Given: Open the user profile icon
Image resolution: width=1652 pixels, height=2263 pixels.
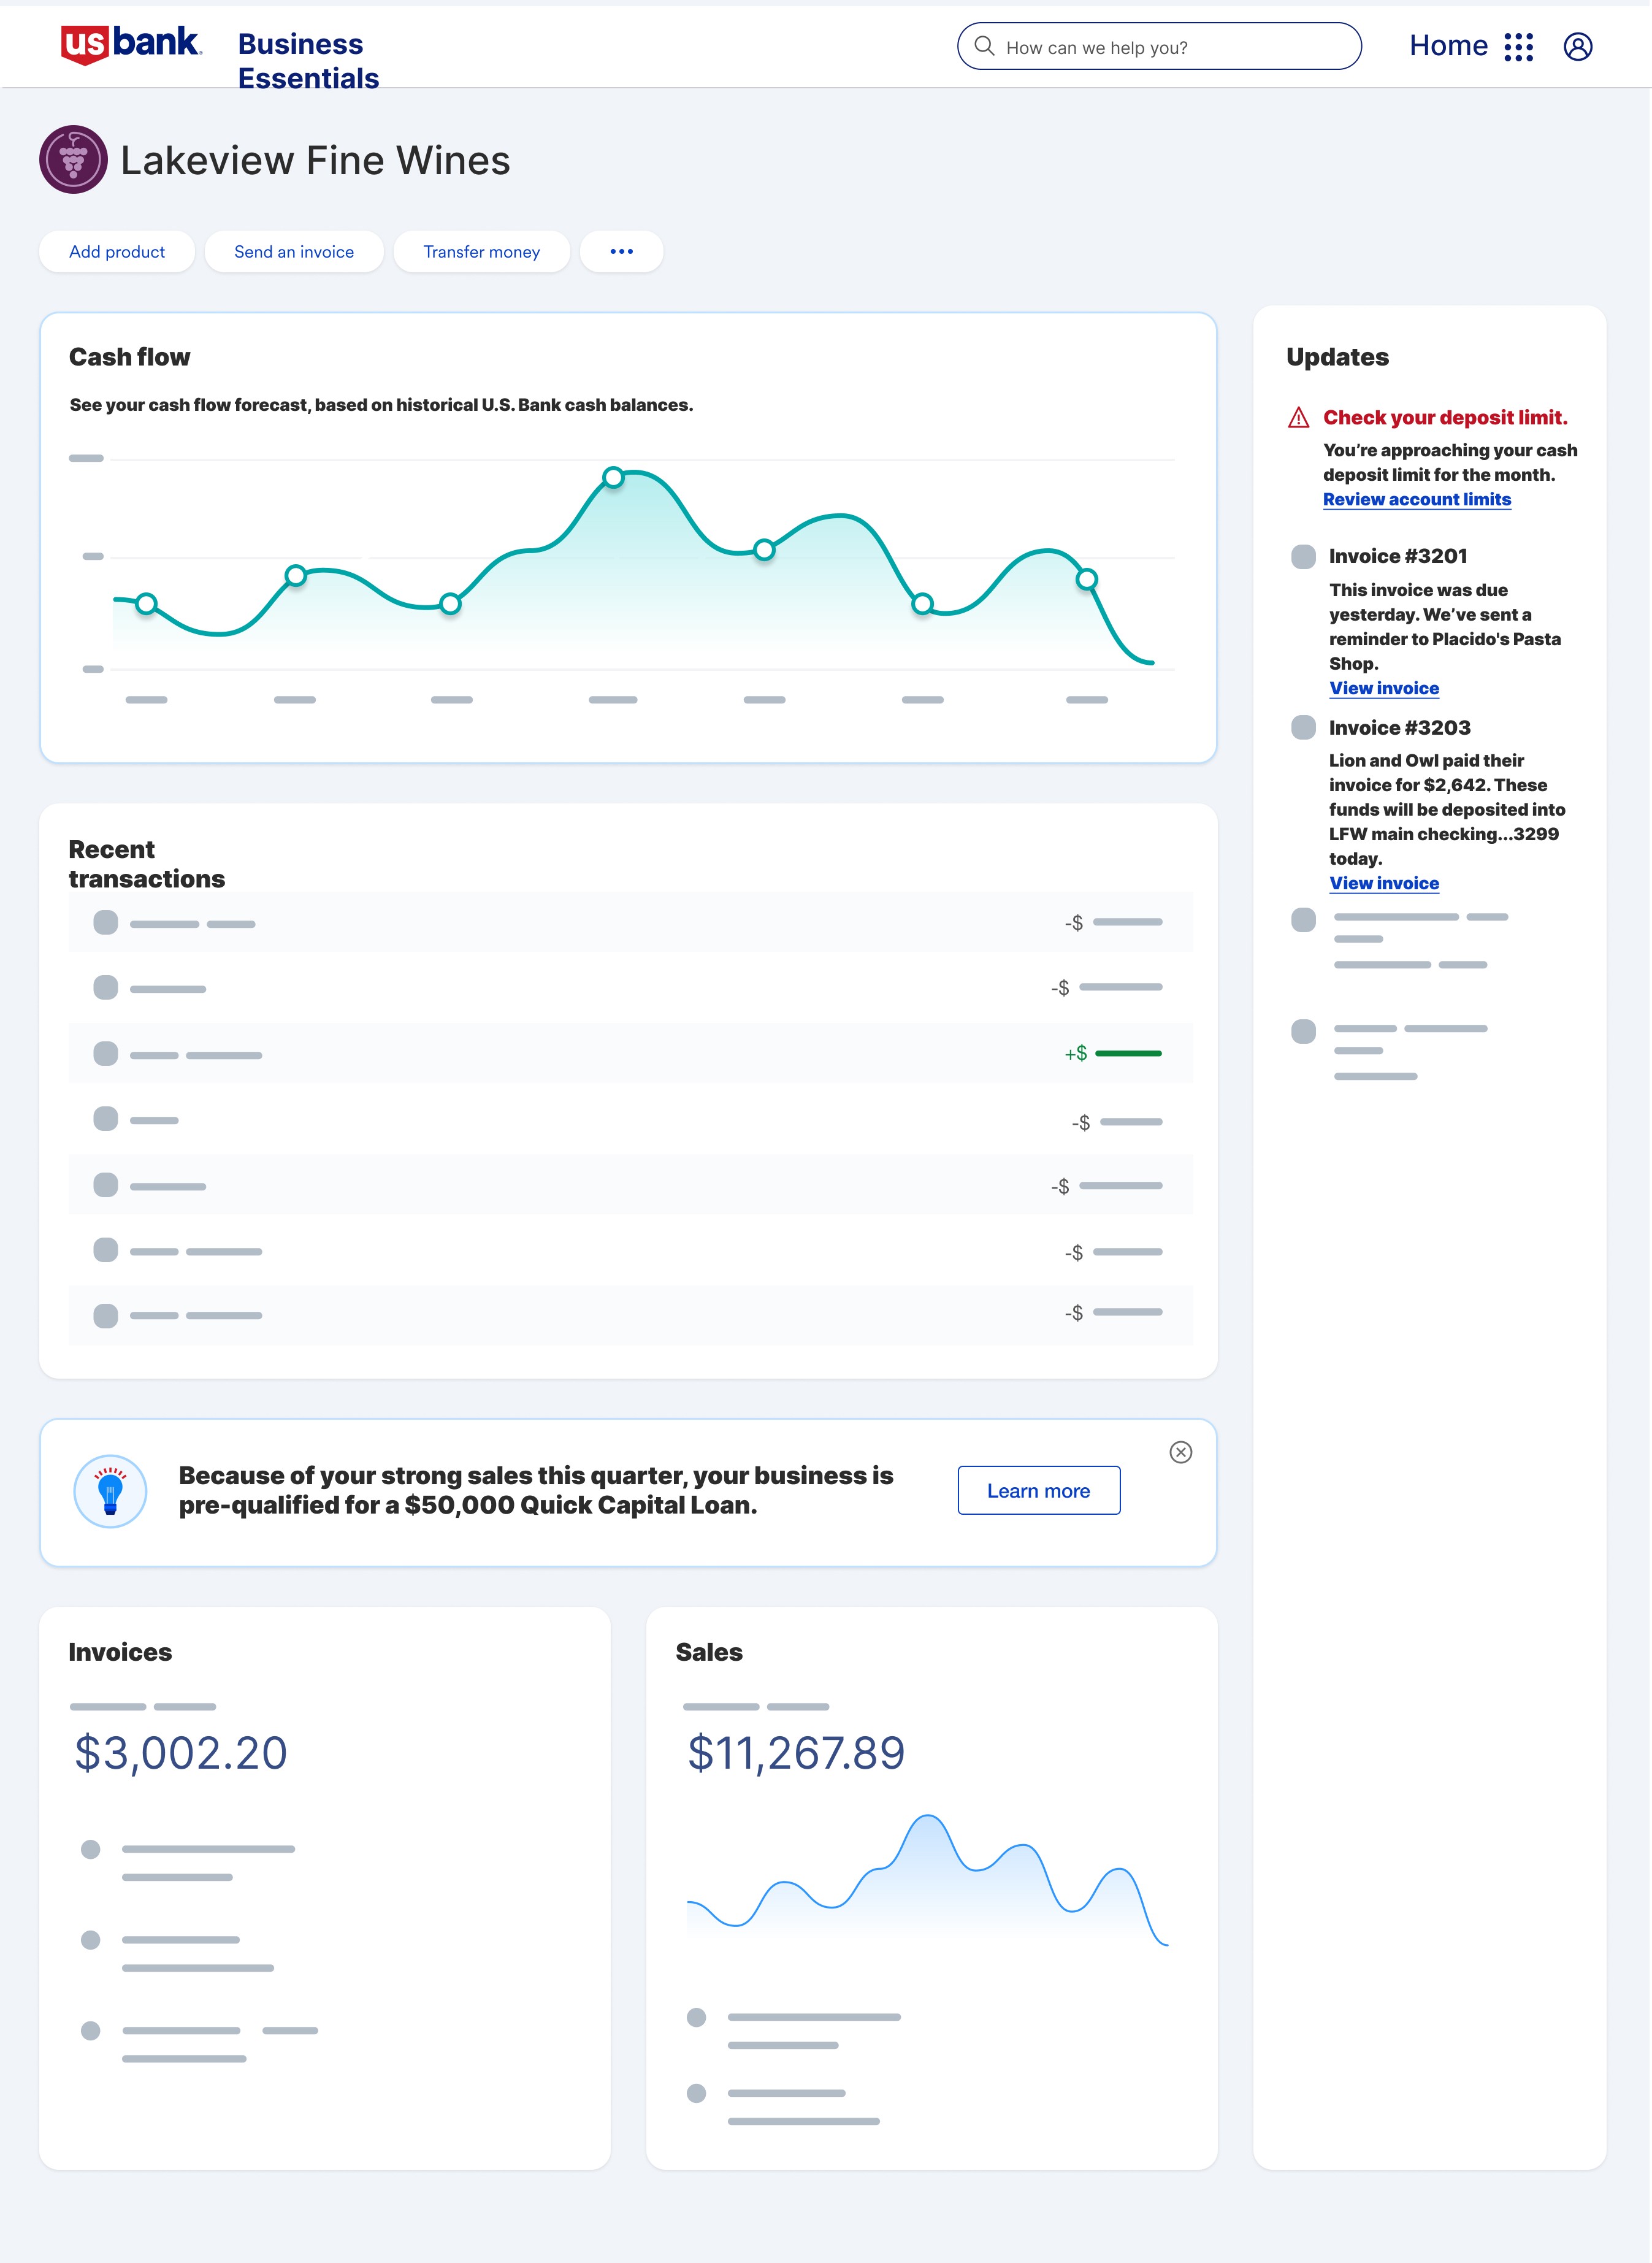Looking at the screenshot, I should pyautogui.click(x=1577, y=47).
